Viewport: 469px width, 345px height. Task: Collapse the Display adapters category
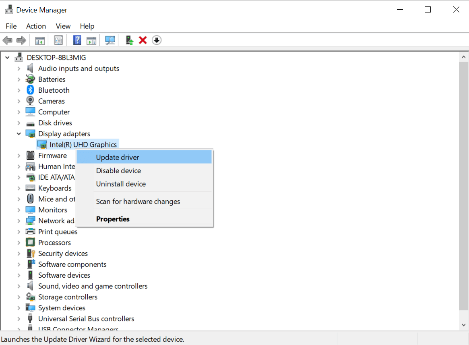[x=19, y=133]
